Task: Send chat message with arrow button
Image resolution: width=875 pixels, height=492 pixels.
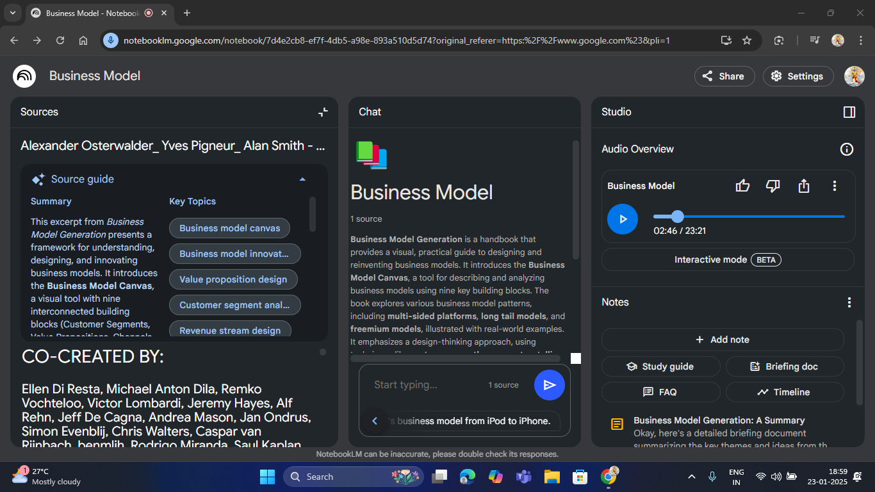Action: tap(549, 385)
